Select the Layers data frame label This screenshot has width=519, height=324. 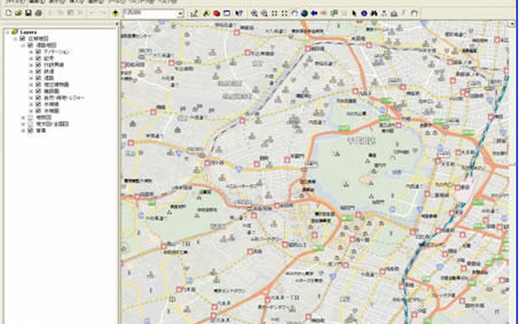pos(28,32)
